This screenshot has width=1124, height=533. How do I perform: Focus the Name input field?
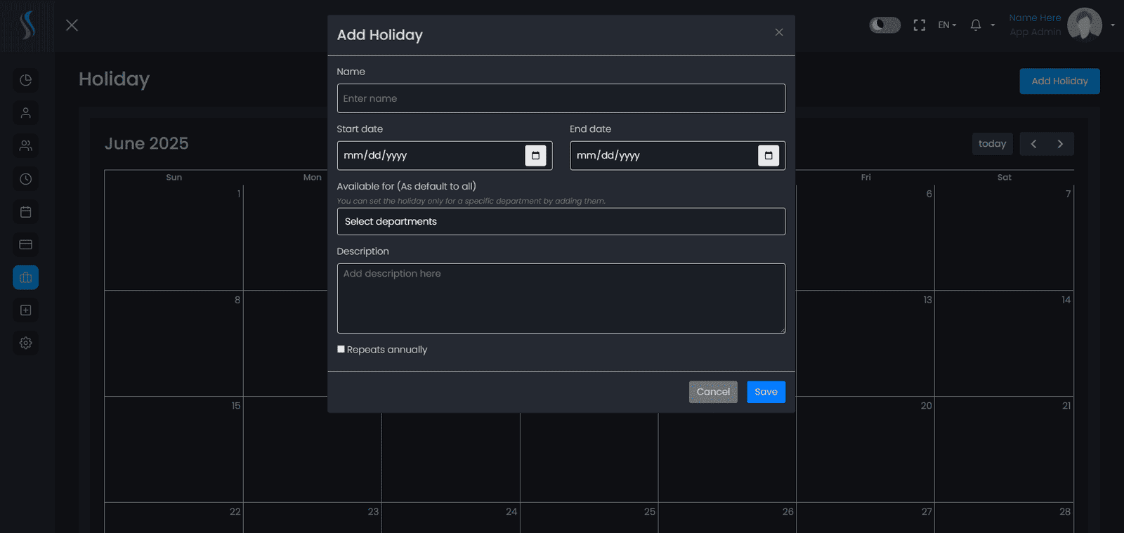click(x=561, y=98)
